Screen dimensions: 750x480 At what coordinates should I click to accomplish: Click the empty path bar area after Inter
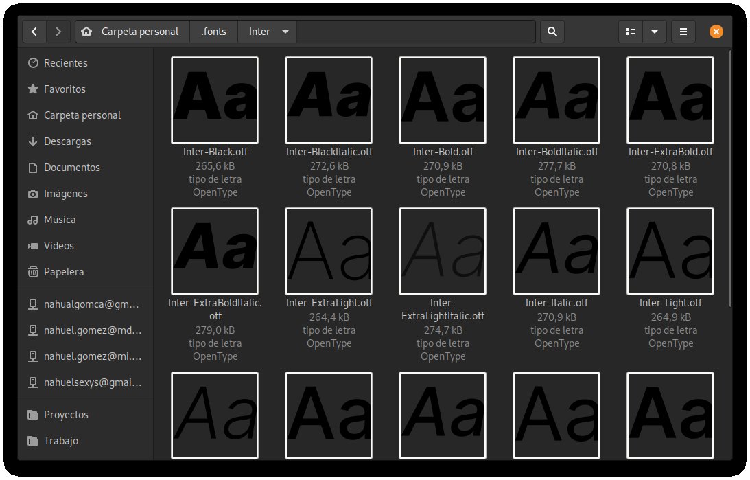(416, 32)
